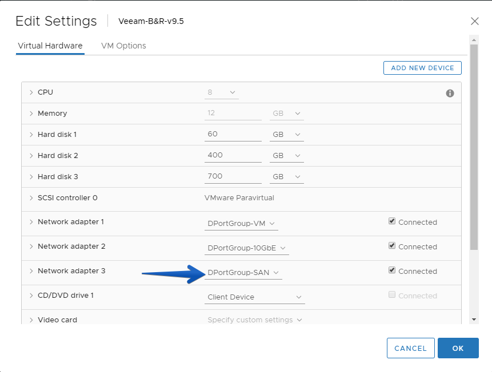Open the DPortGroup-10GbE network dropdown
Viewport: 492px width, 372px height.
coord(247,248)
